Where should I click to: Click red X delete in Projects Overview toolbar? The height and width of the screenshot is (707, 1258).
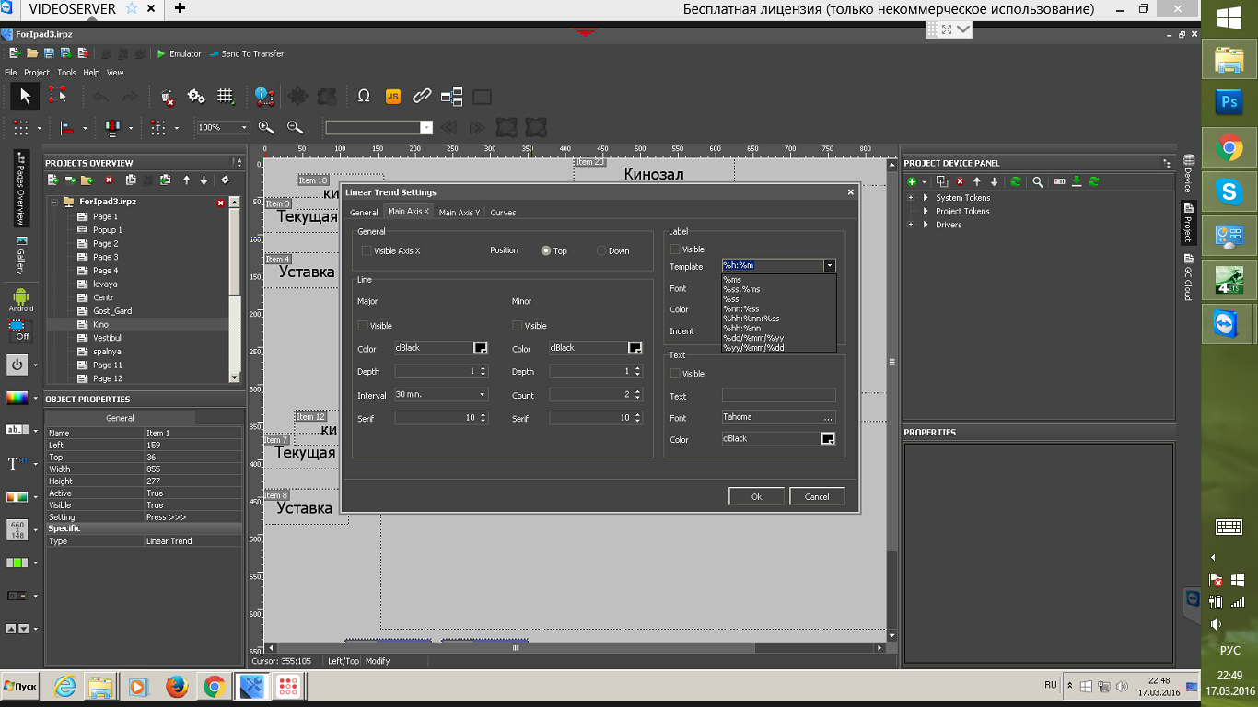point(109,180)
